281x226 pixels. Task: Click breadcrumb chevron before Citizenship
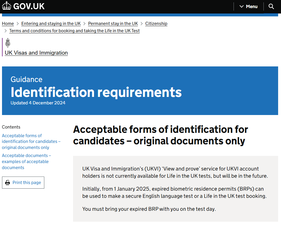(x=142, y=24)
